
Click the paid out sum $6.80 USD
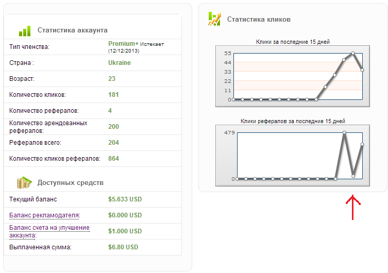(123, 247)
